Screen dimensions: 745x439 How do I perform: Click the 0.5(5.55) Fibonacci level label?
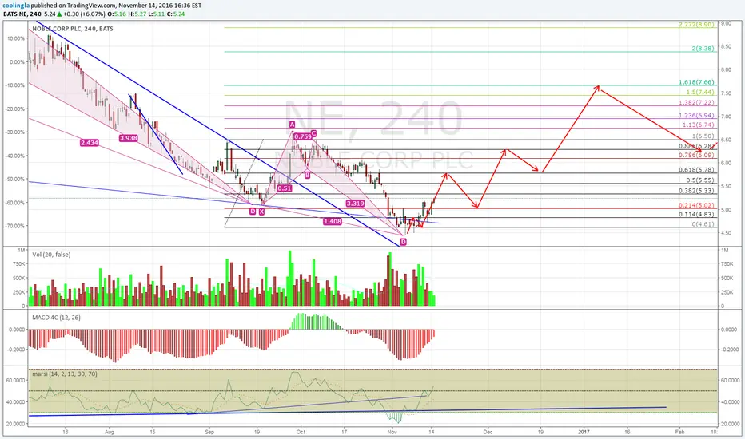700,180
